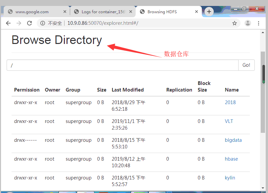Open the Chrome three-dot menu
This screenshot has height=193, width=268.
click(258, 23)
